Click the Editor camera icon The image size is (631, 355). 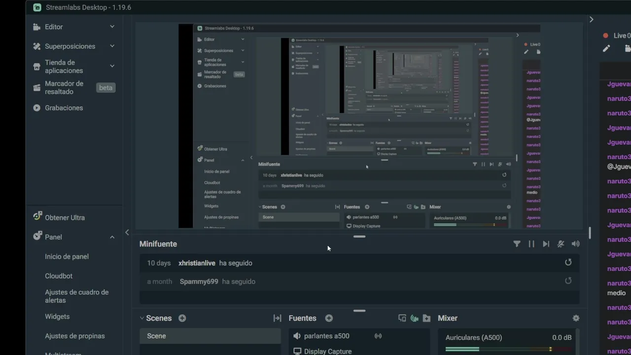(36, 27)
